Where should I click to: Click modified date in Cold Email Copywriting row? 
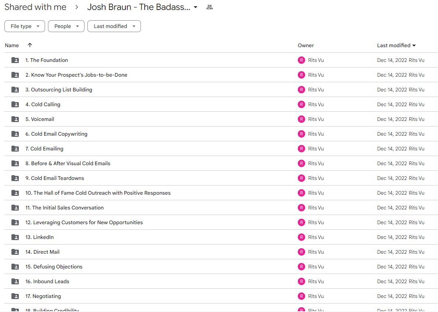[x=392, y=134]
